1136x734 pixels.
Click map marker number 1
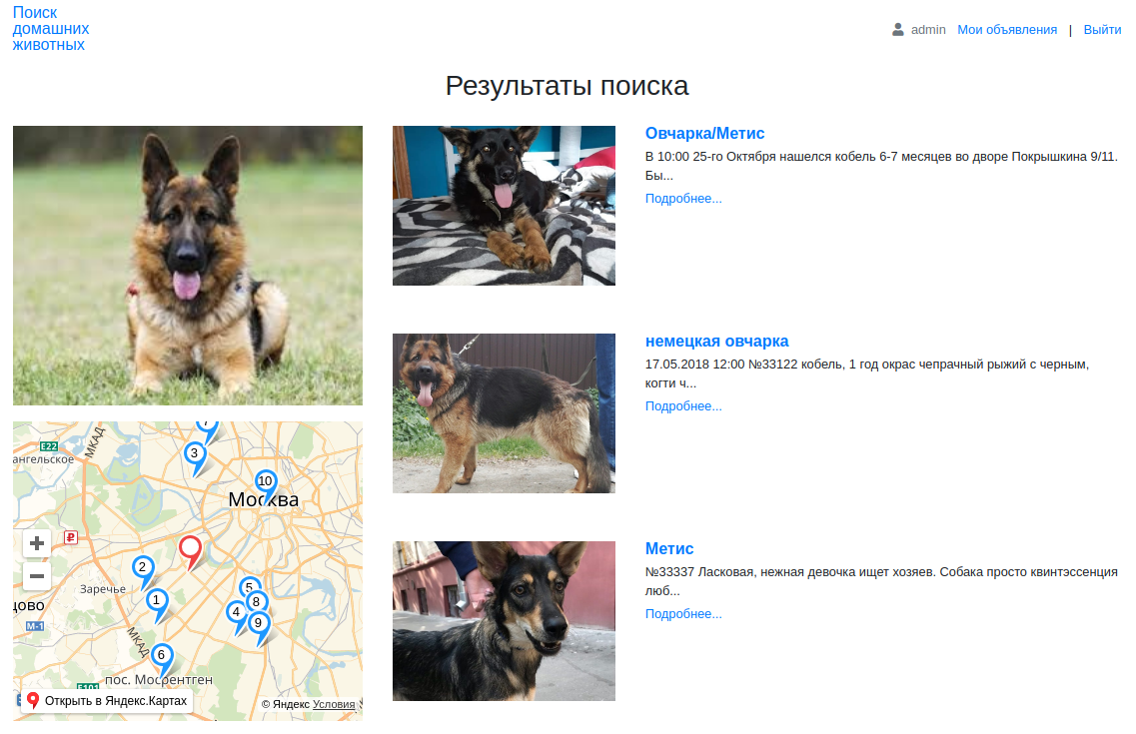(157, 600)
